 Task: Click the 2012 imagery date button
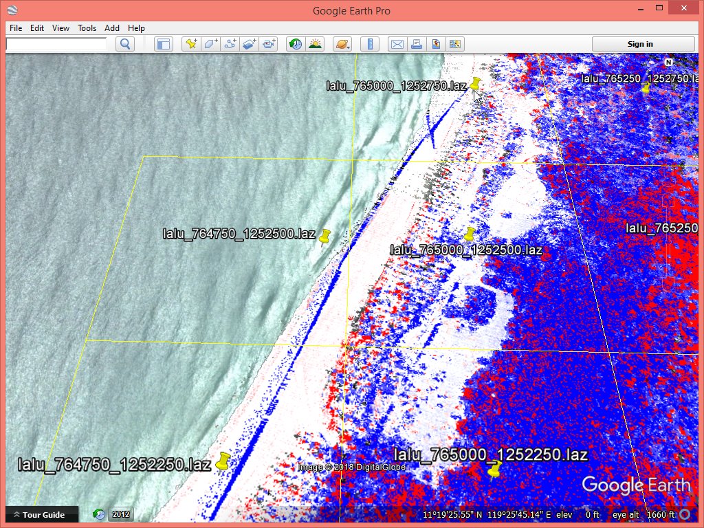pyautogui.click(x=121, y=514)
